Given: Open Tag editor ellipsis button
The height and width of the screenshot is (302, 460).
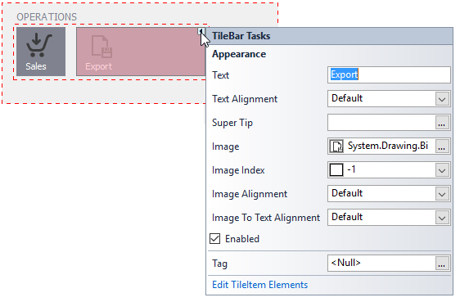Looking at the screenshot, I should 442,264.
